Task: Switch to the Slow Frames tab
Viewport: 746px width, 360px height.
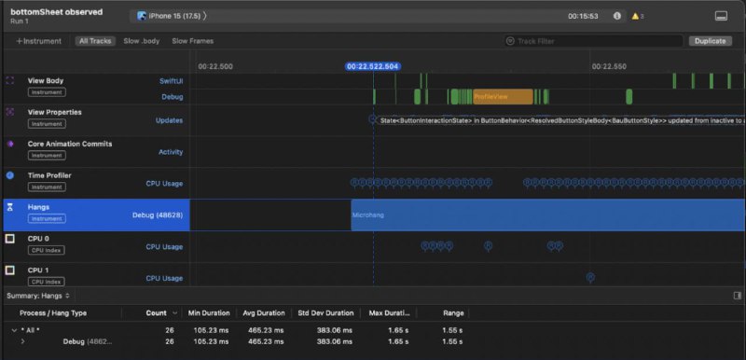Action: coord(193,41)
